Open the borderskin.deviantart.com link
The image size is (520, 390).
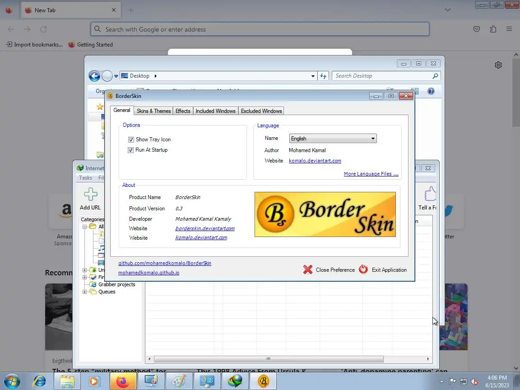205,228
